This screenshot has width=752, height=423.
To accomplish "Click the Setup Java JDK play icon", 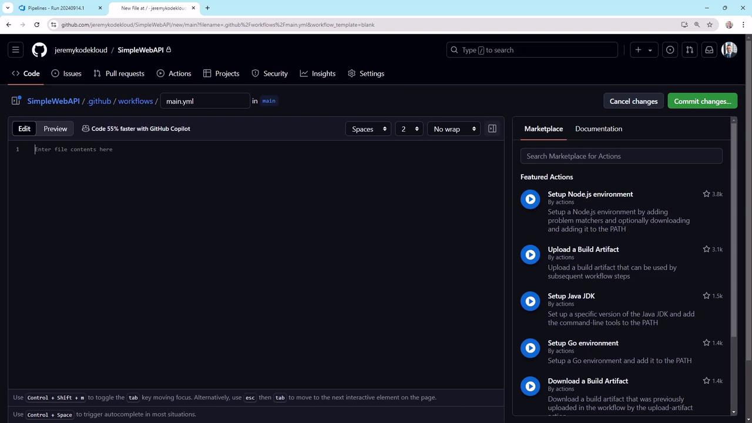I will pos(530,301).
